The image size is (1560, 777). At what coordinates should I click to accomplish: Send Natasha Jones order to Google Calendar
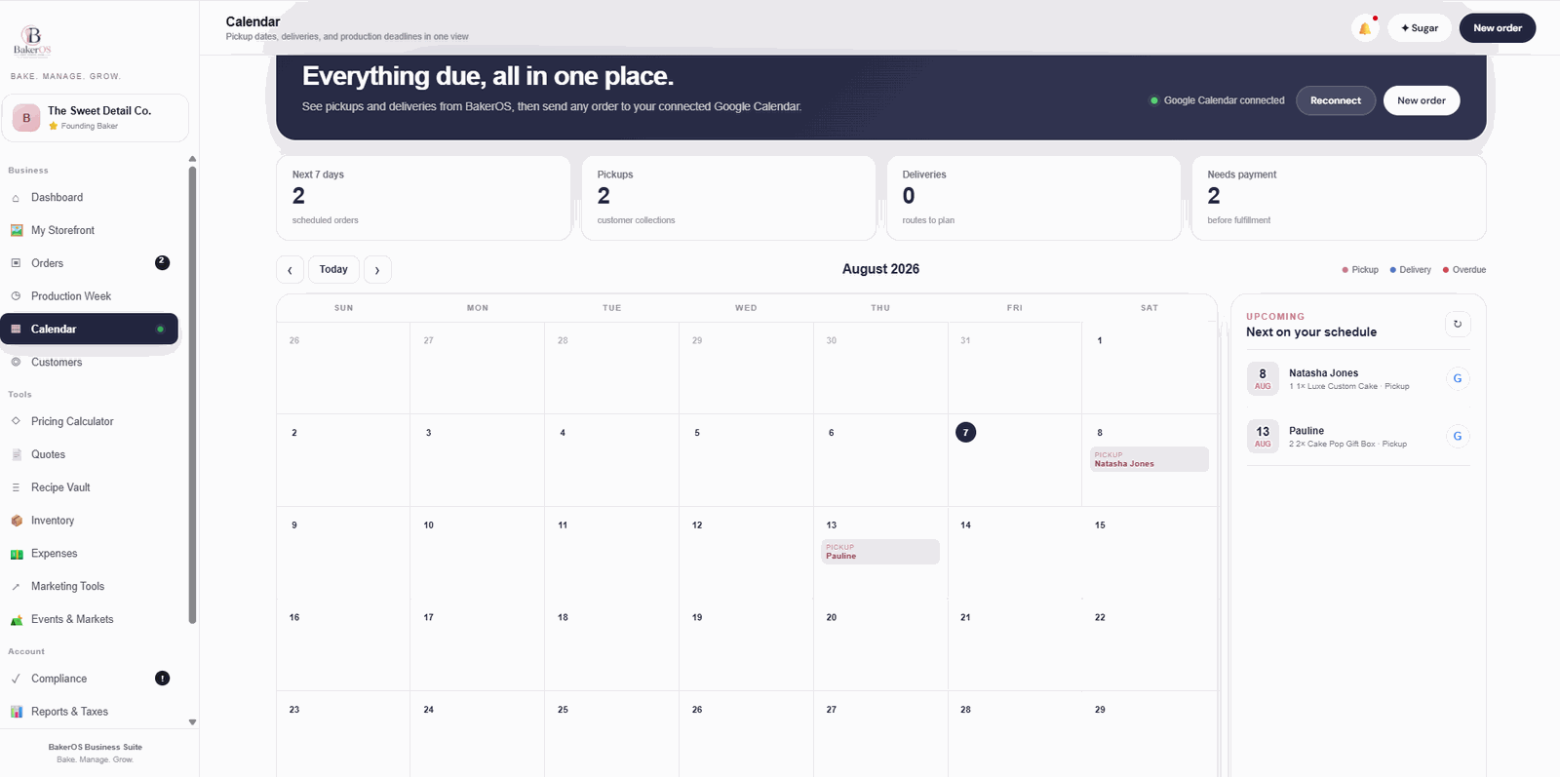click(x=1458, y=378)
